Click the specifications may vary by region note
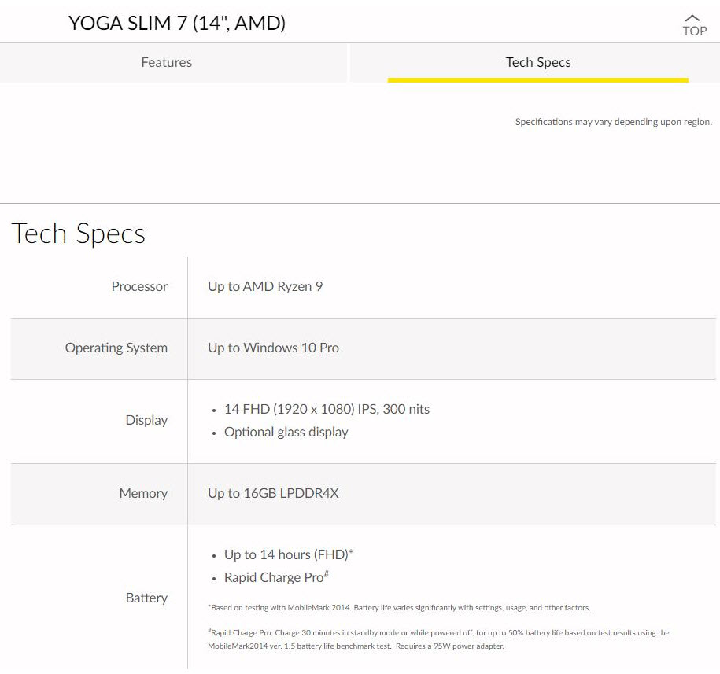 coord(613,122)
